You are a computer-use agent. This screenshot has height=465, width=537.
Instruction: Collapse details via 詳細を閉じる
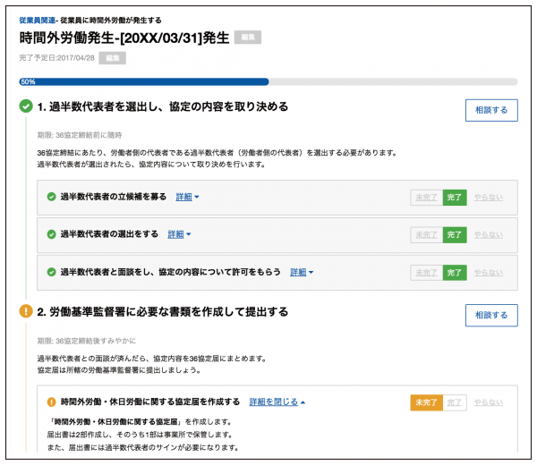(x=277, y=402)
